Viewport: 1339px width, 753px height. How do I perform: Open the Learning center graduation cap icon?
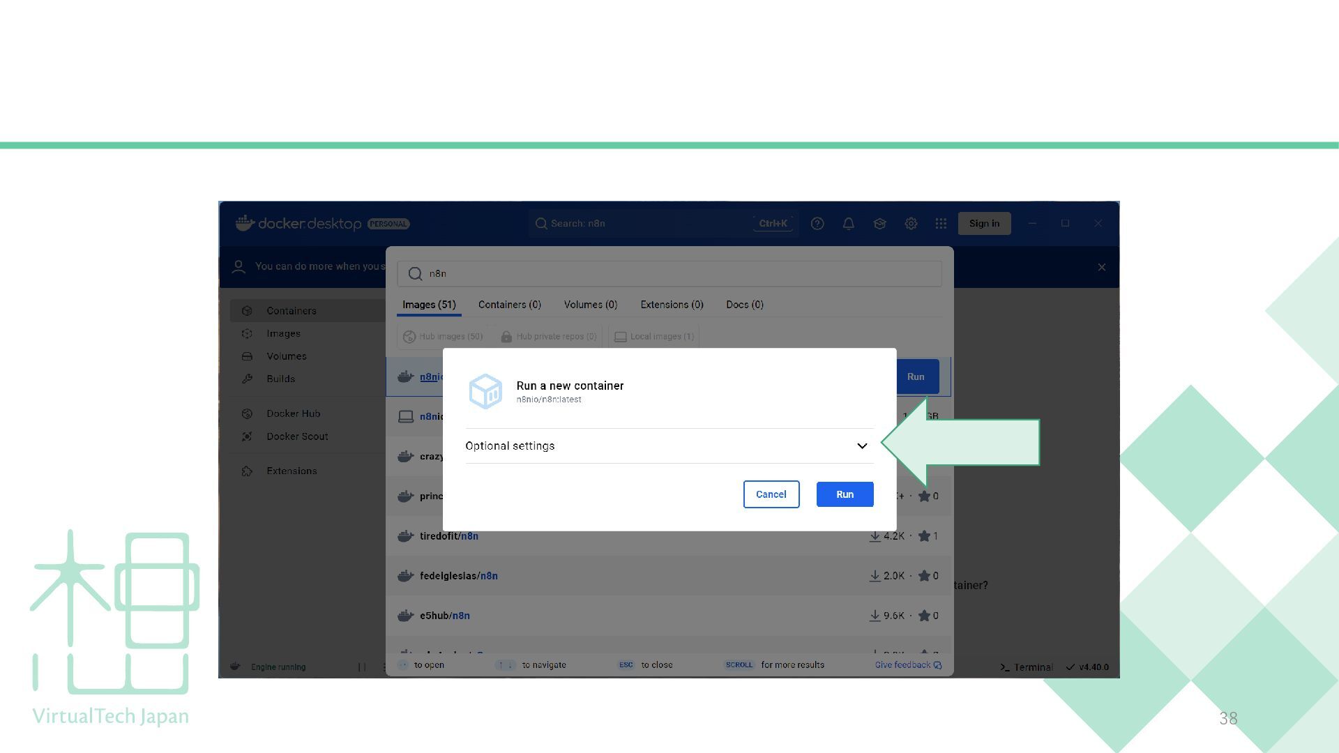[879, 224]
